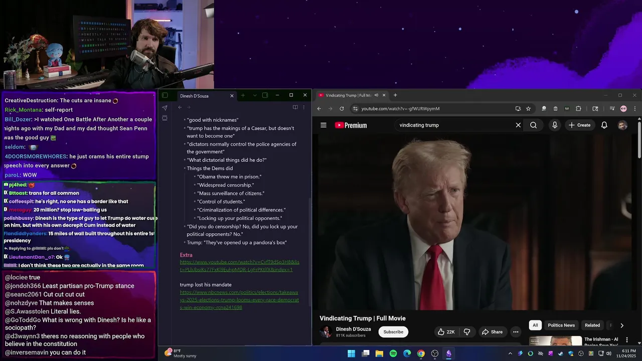Click the Chrome address bar URL
The image size is (642, 361).
coord(400,109)
